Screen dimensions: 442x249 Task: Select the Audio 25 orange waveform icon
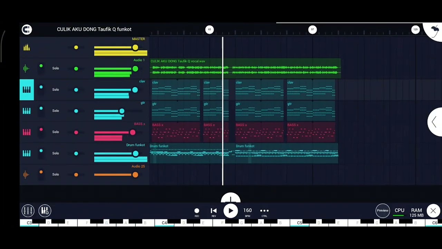(x=27, y=175)
